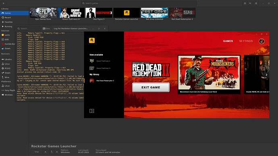Stop the running Rockstar Games Launcher
Viewport: 278px width, 156px height.
[37, 152]
